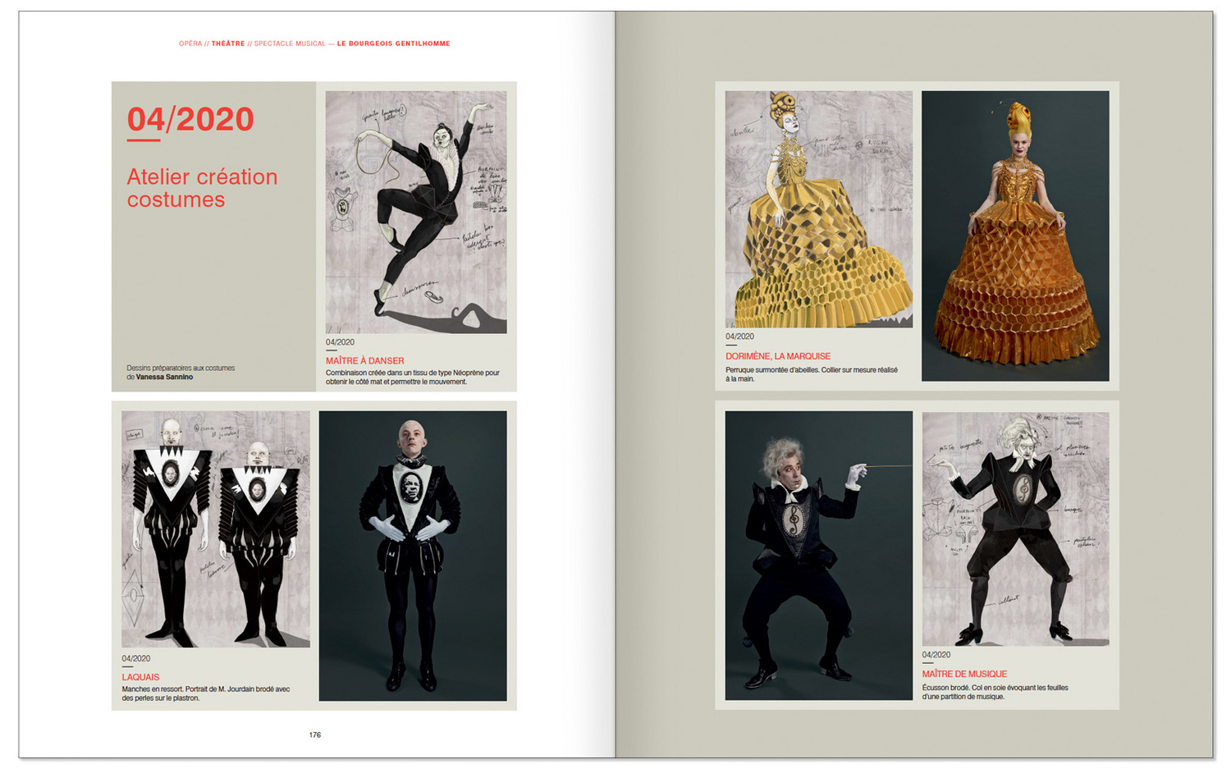Click 'SPECTACLE MUSICAL' in the page header
The width and height of the screenshot is (1231, 769).
(x=290, y=43)
